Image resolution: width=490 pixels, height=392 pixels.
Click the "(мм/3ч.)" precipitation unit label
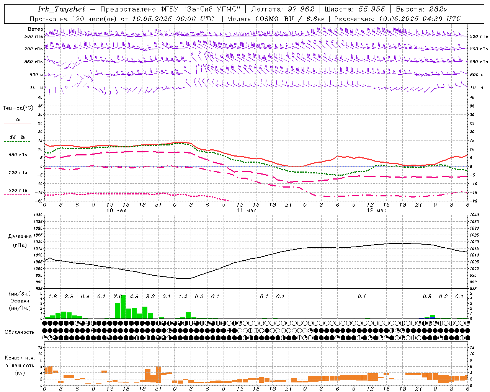[x=20, y=294]
